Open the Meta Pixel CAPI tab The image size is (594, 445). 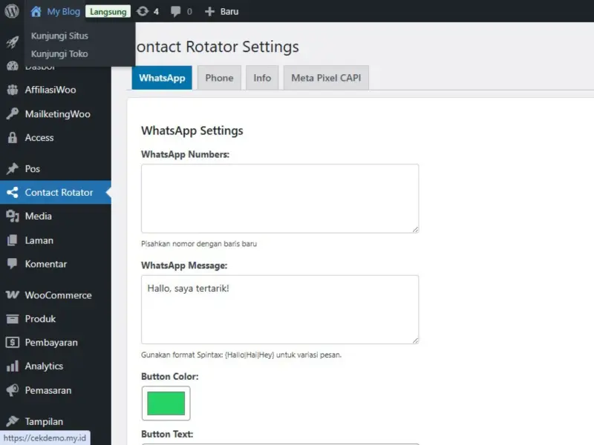(x=326, y=78)
